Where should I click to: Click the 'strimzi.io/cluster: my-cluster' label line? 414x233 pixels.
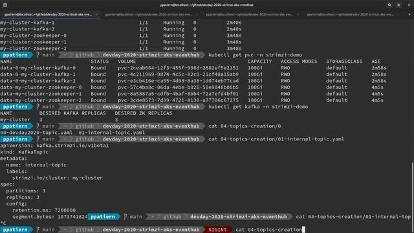(x=58, y=178)
